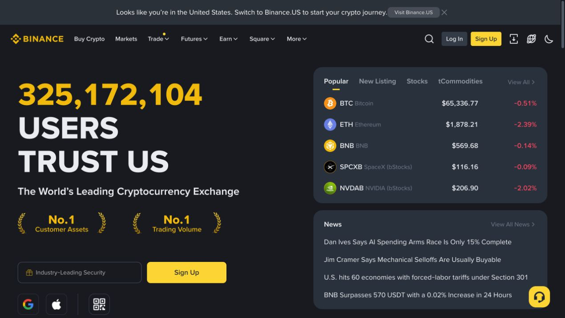Image resolution: width=565 pixels, height=318 pixels.
Task: Show the QR code login icon
Action: (99, 304)
